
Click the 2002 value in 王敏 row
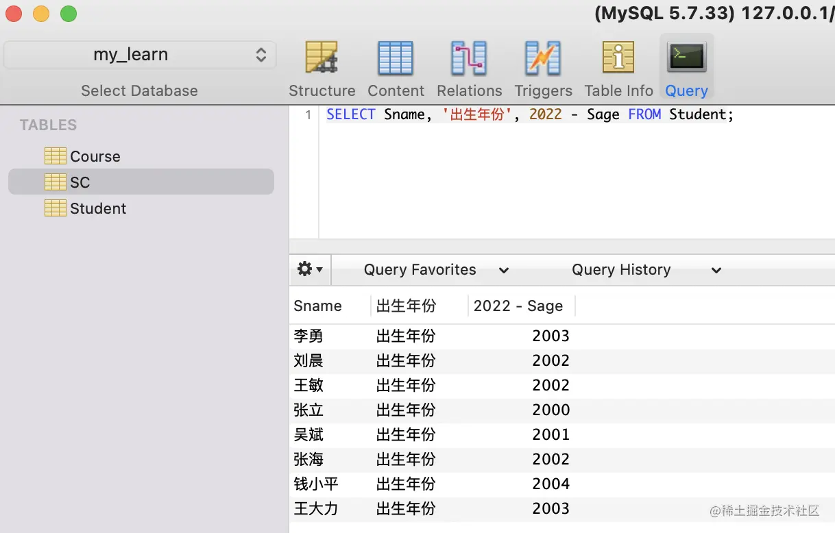[x=550, y=385]
